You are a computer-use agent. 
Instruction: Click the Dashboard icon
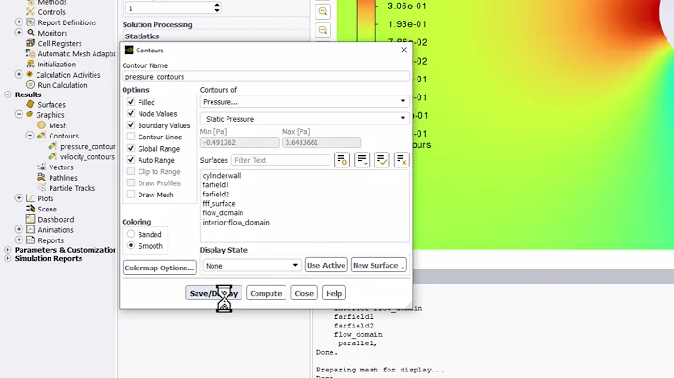[x=30, y=219]
